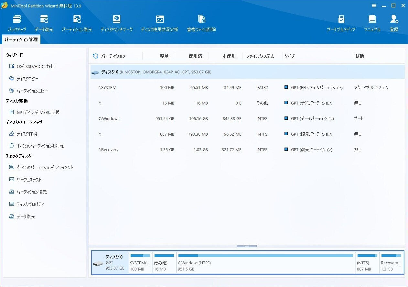Sort by the 状態 column header
Screen dimensions: 408x287
click(360, 56)
